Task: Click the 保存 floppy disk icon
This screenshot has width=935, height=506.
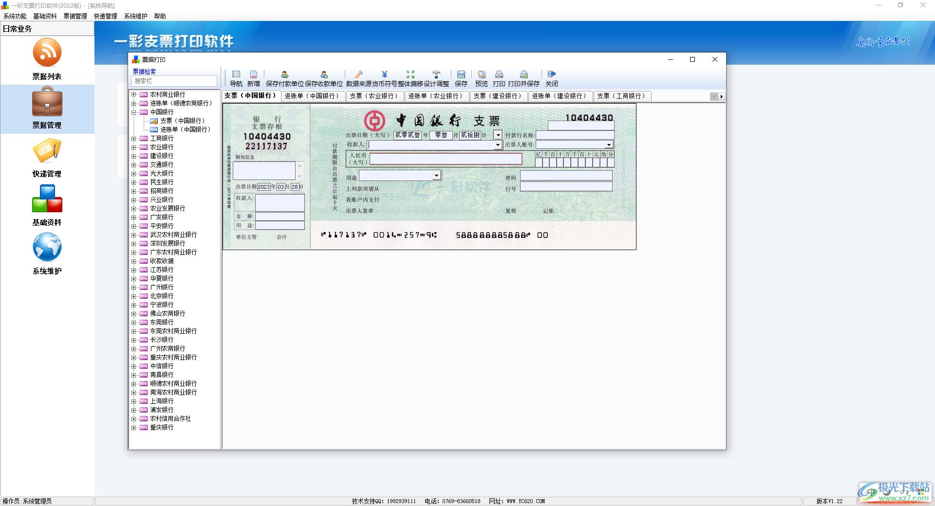Action: (461, 78)
